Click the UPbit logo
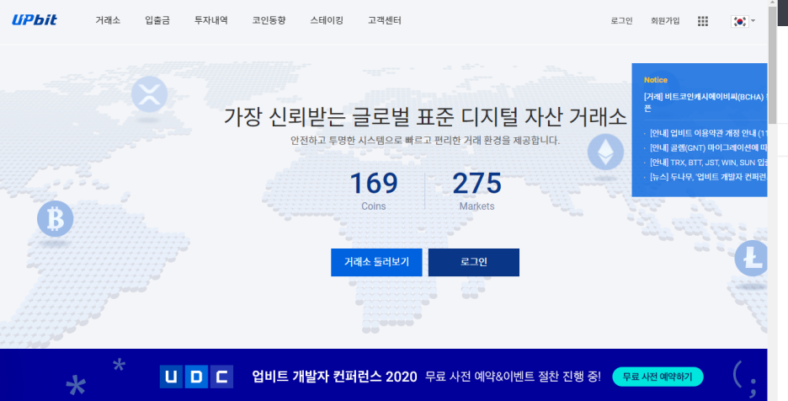 click(35, 20)
